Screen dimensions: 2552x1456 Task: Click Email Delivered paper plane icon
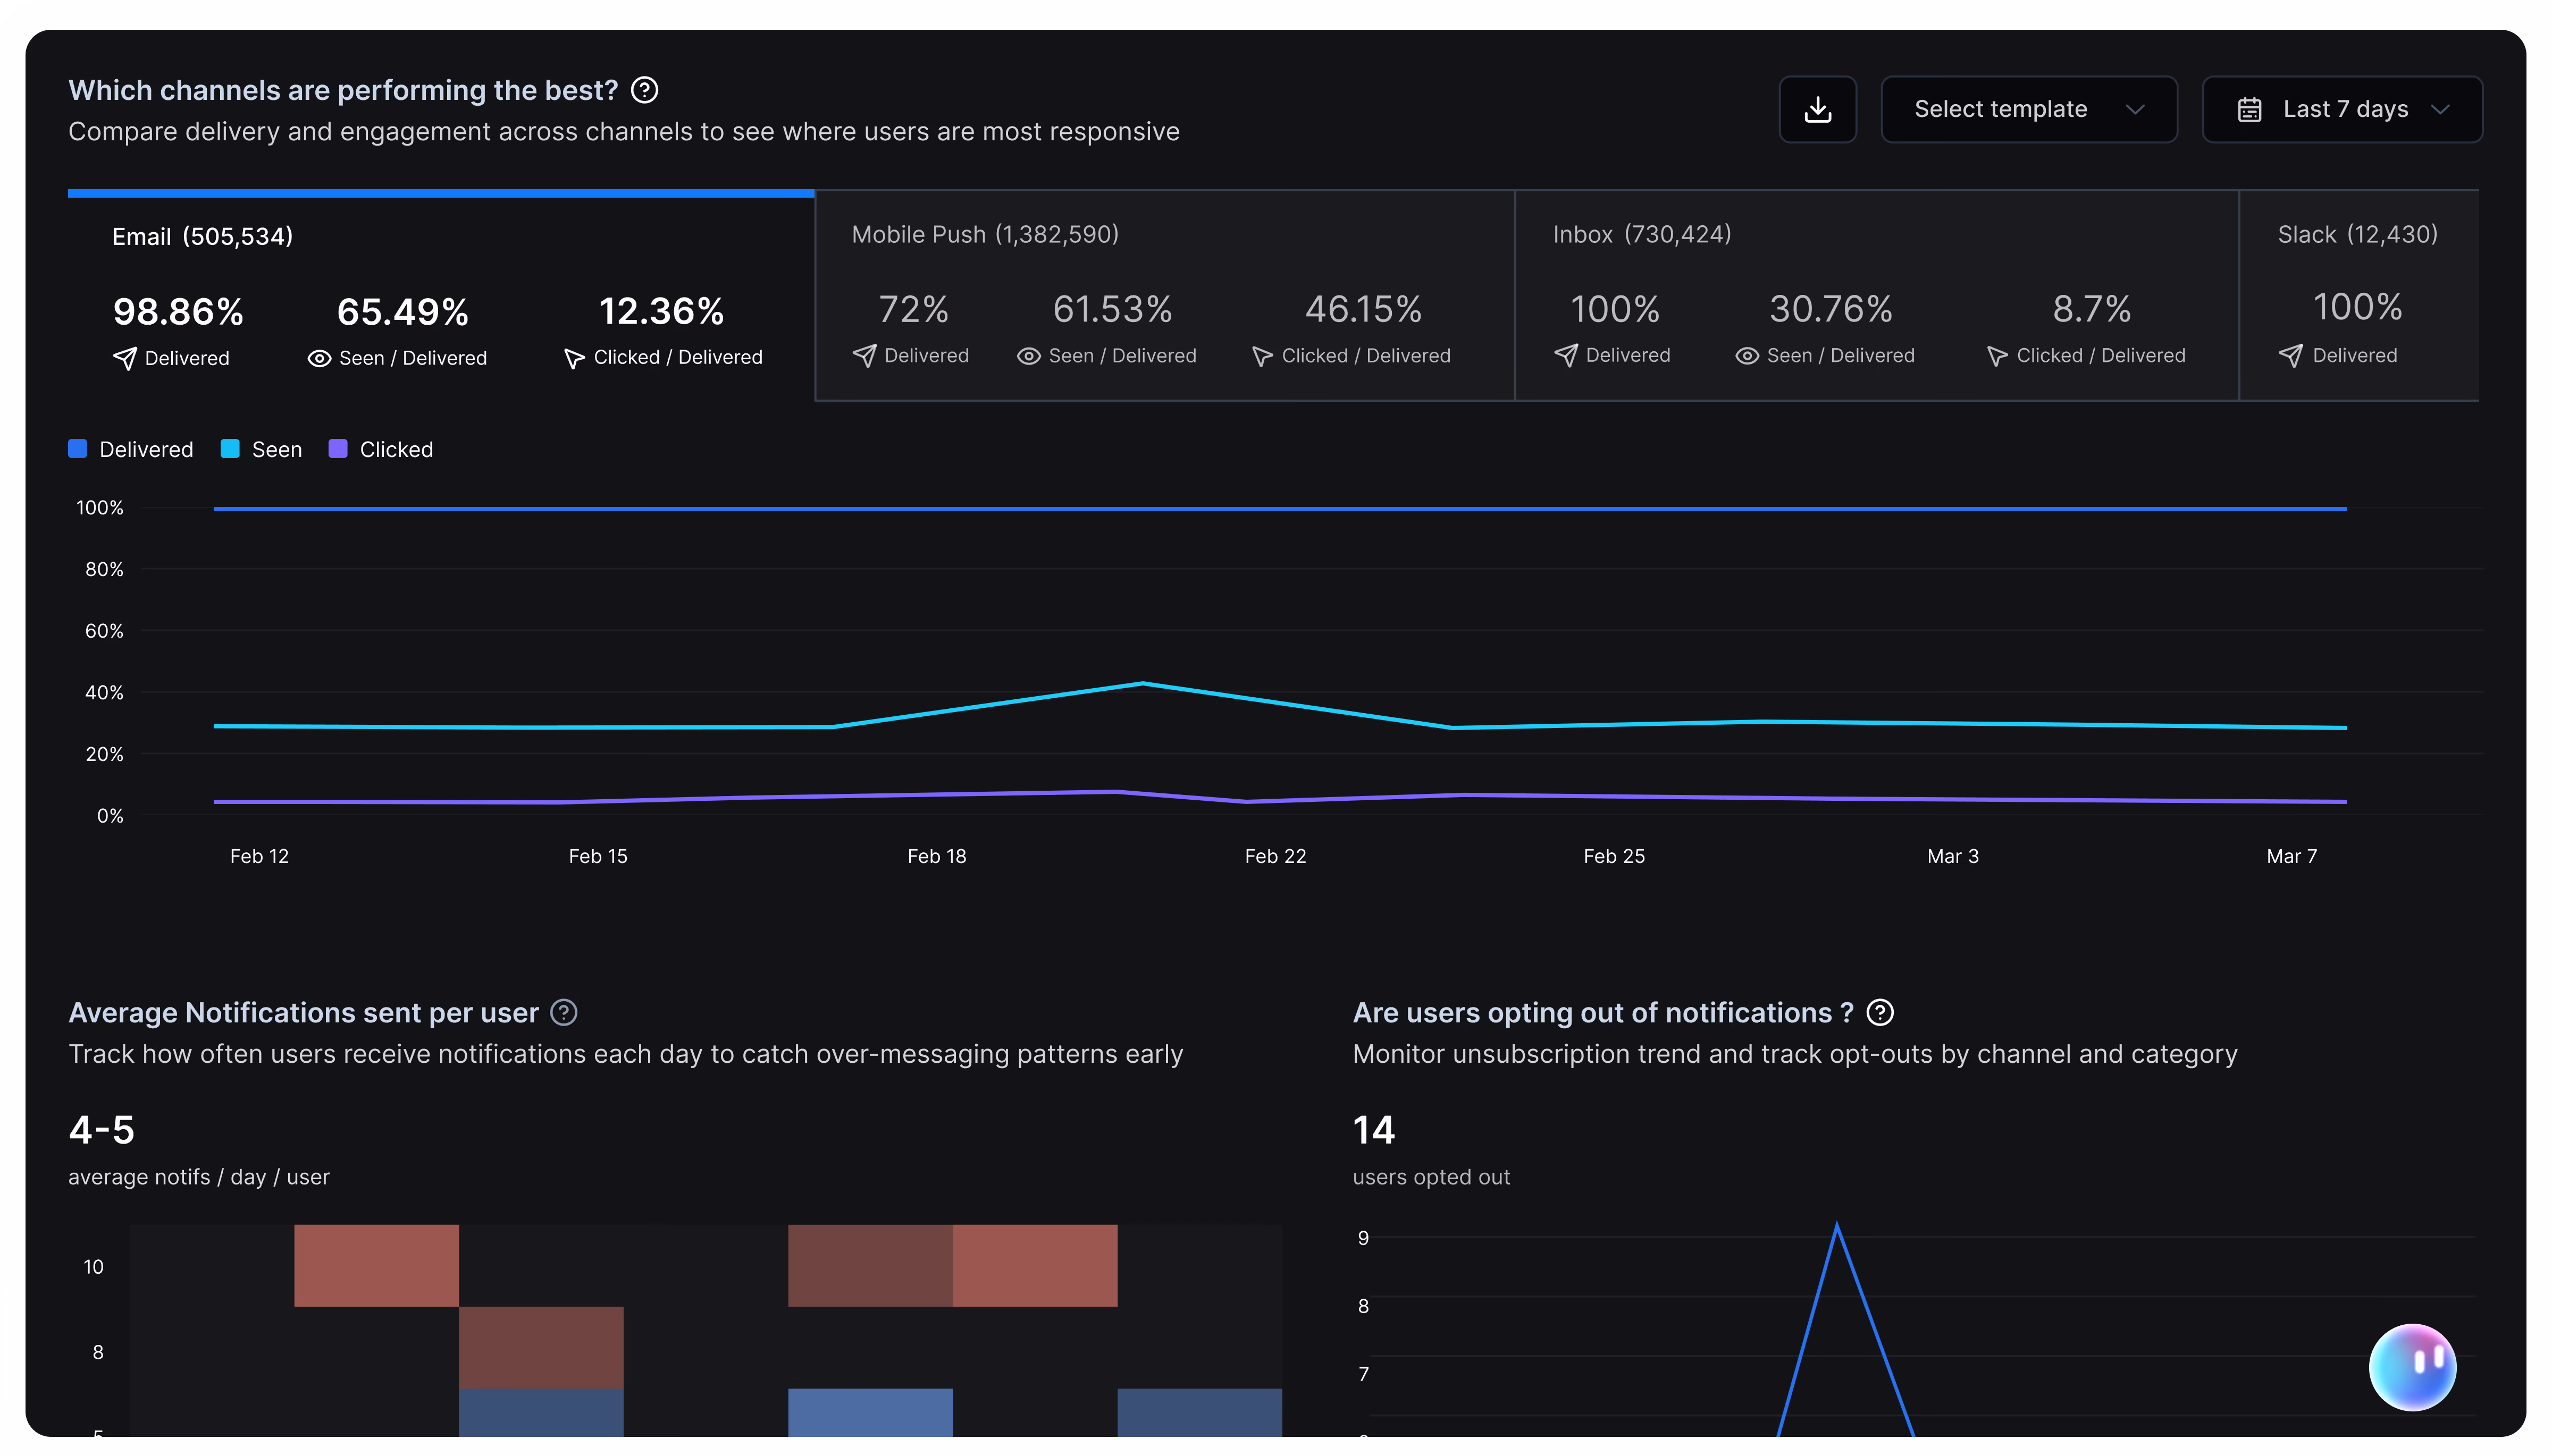coord(124,358)
